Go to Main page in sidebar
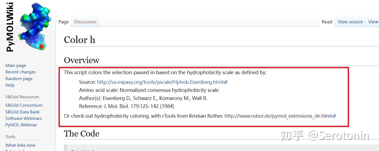379x151 pixels. (x=16, y=66)
